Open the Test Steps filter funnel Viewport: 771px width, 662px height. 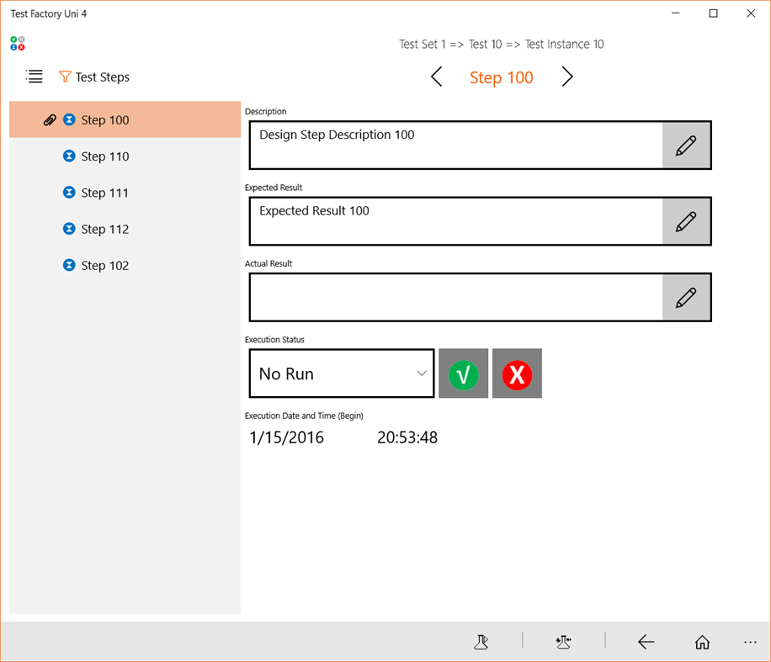tap(66, 77)
